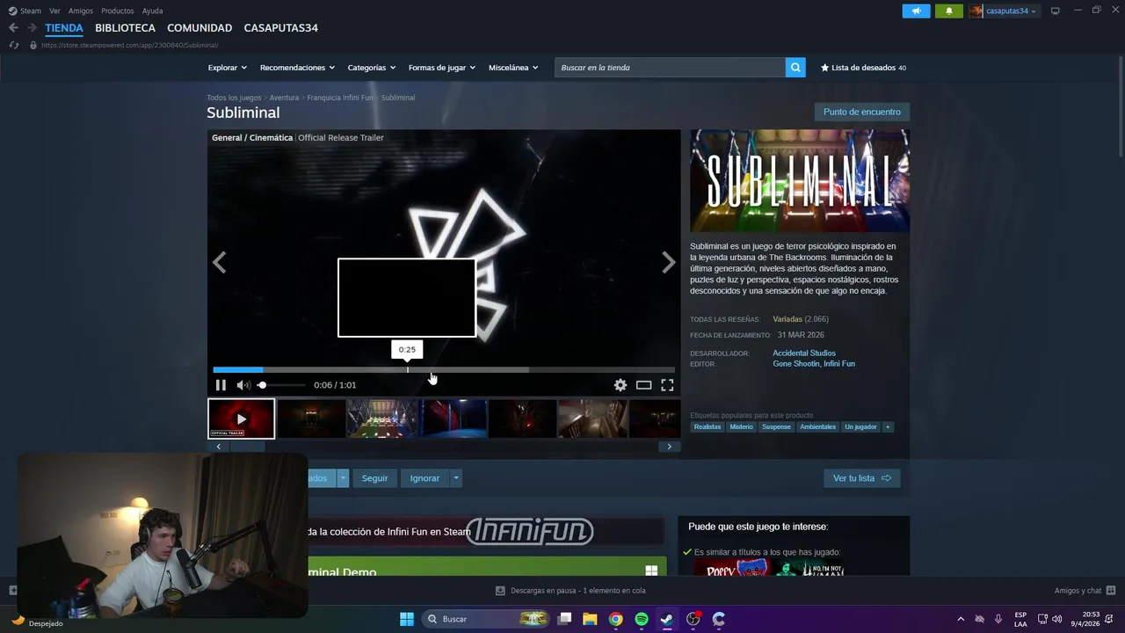Click the Un jugador tag
This screenshot has height=633, width=1125.
860,427
